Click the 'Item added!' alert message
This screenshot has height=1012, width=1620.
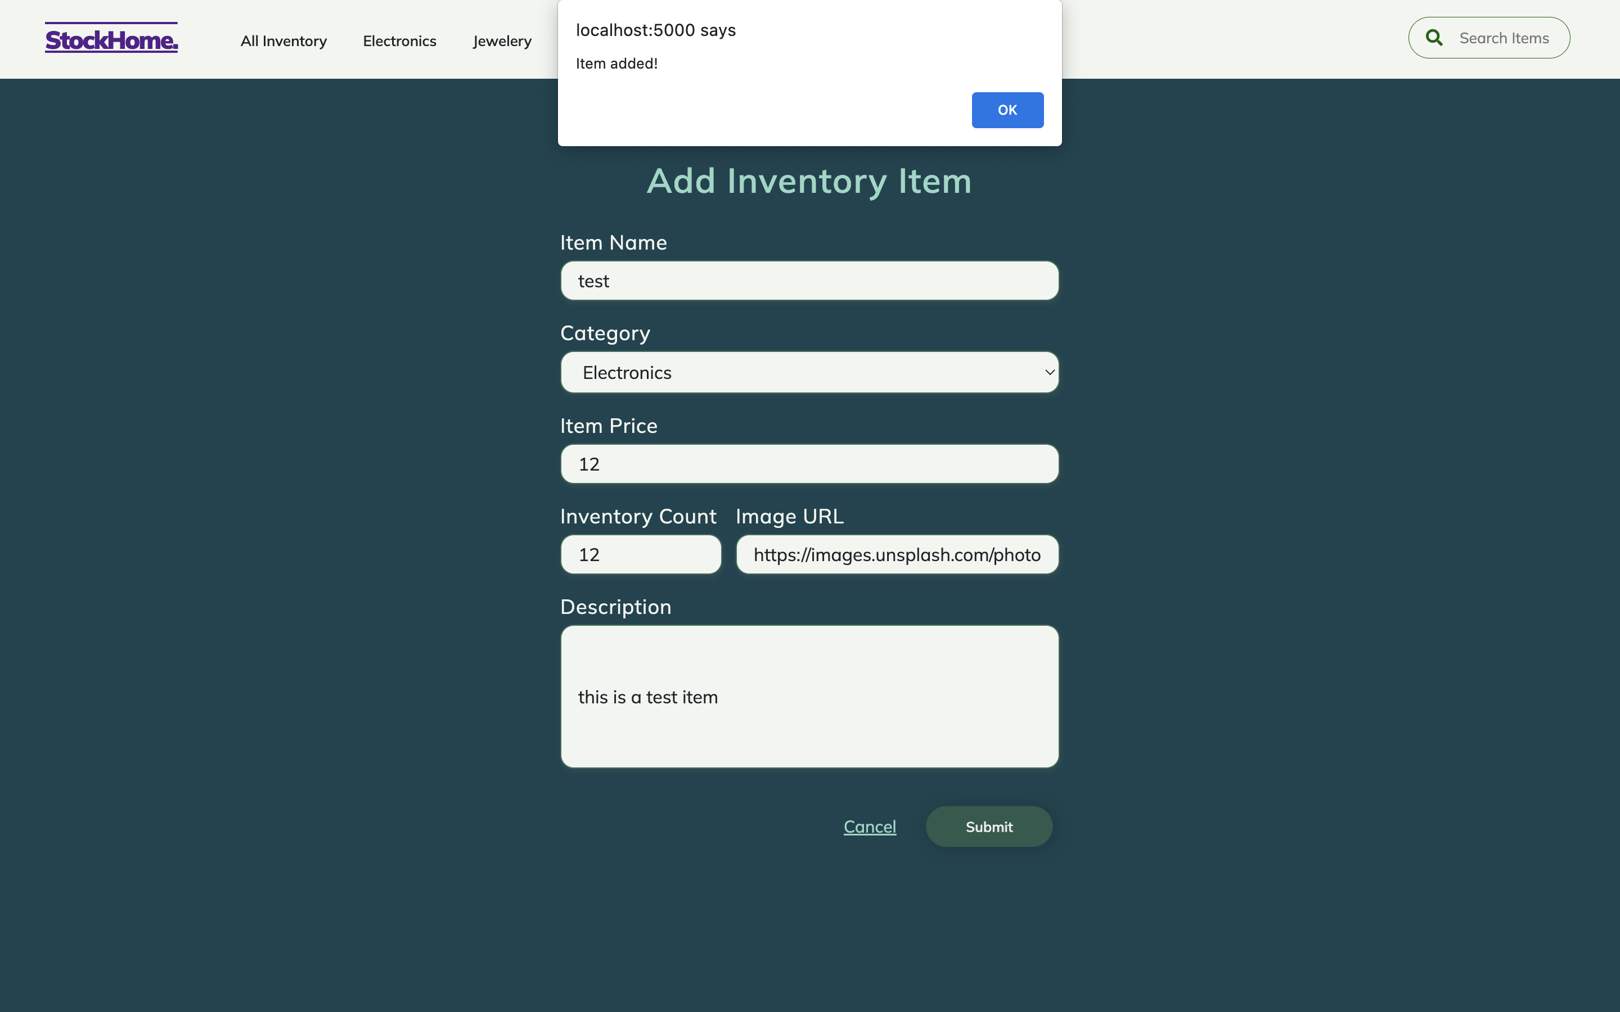point(616,64)
